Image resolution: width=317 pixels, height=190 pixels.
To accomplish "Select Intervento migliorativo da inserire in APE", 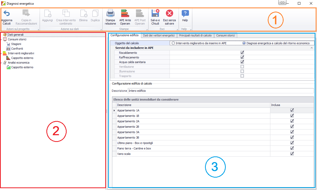I will click(173, 43).
